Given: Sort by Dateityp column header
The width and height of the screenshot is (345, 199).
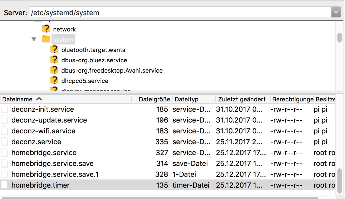Looking at the screenshot, I should [187, 99].
